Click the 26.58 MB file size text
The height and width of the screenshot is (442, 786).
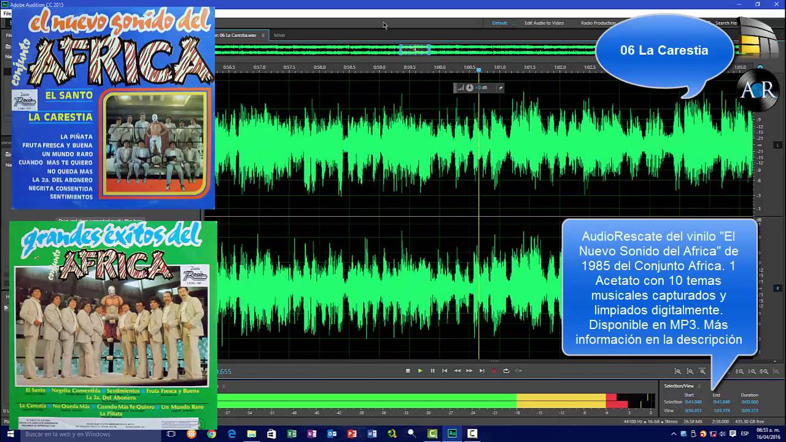[693, 422]
